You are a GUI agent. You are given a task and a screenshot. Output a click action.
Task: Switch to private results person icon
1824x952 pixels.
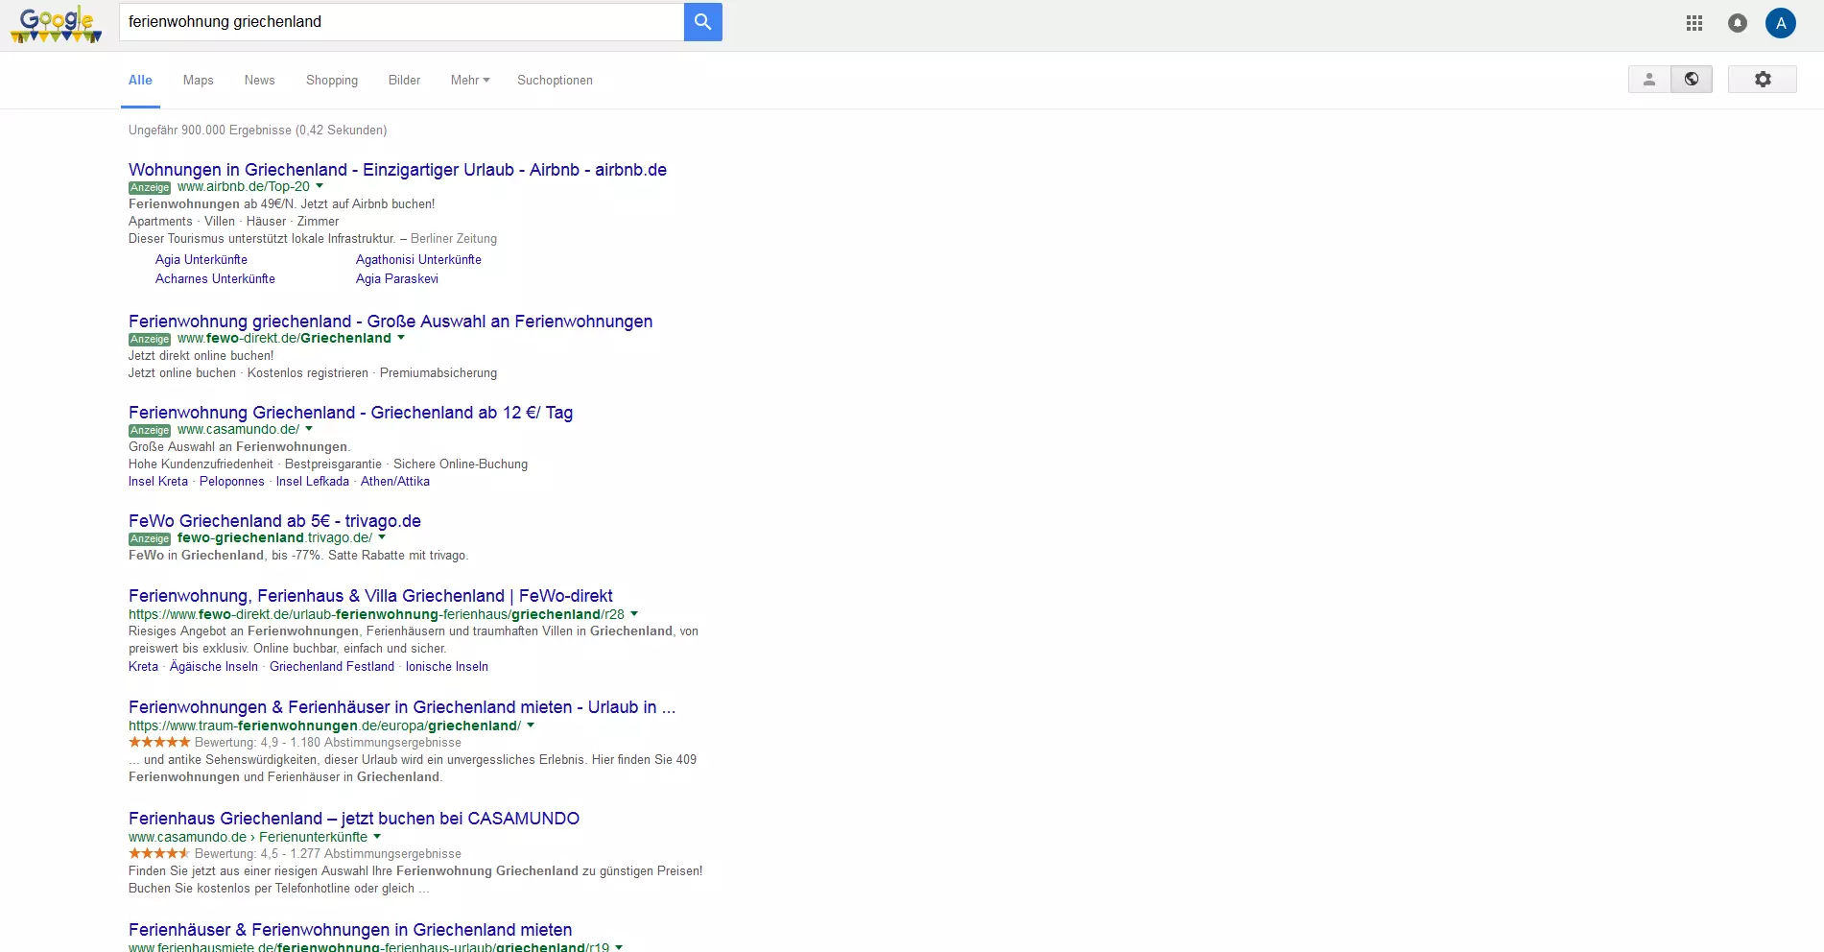point(1649,80)
